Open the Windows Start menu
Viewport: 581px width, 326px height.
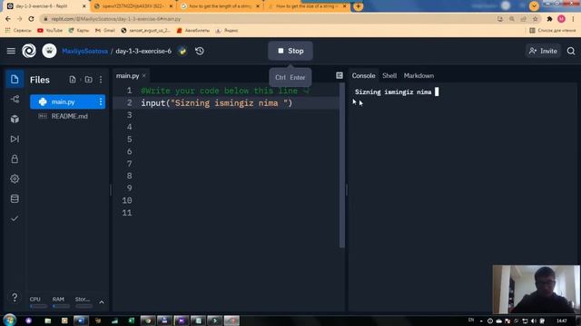point(10,320)
